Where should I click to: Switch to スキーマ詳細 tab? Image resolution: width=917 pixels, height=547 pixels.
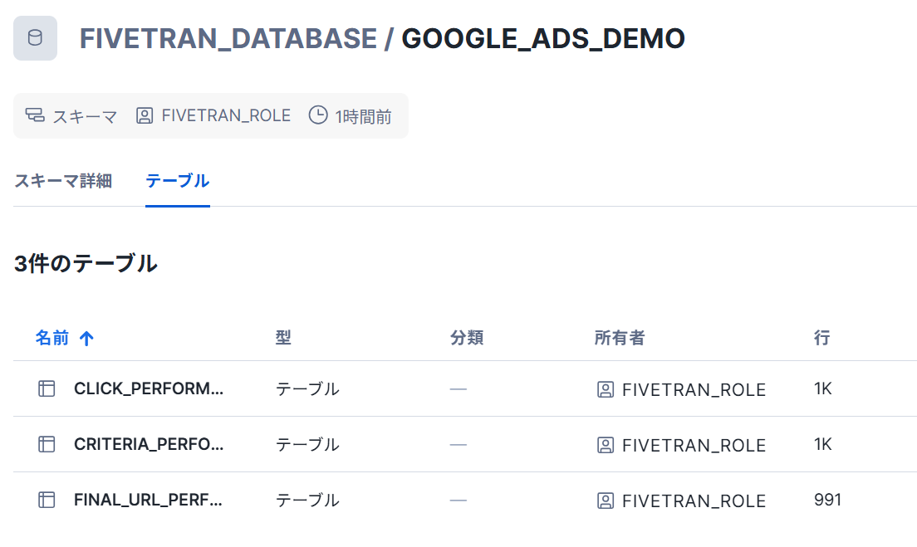(63, 181)
